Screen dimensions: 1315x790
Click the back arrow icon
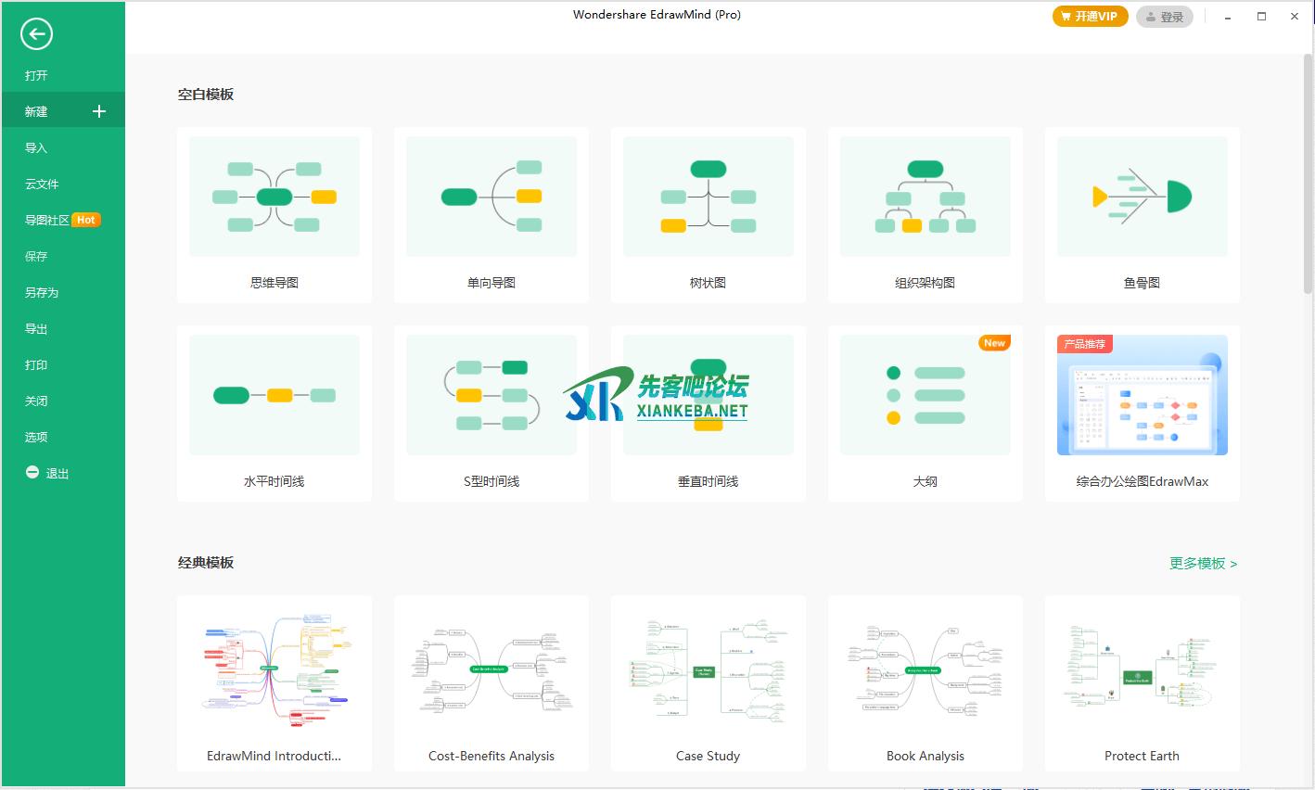(x=36, y=34)
